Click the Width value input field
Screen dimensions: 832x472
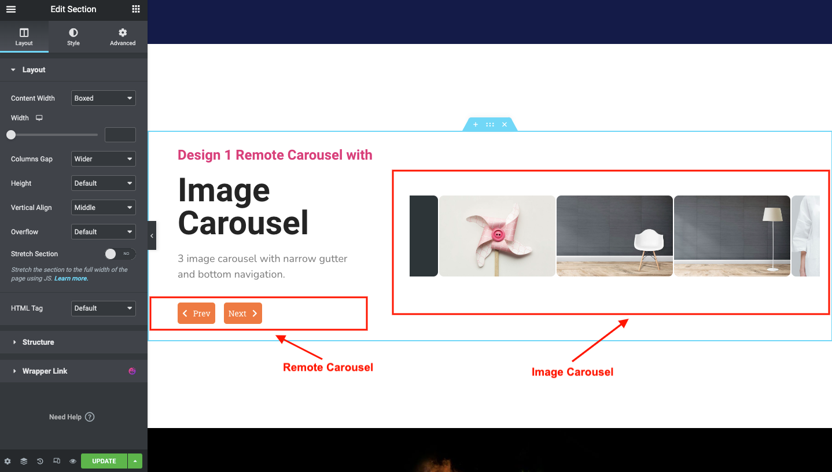(x=120, y=134)
